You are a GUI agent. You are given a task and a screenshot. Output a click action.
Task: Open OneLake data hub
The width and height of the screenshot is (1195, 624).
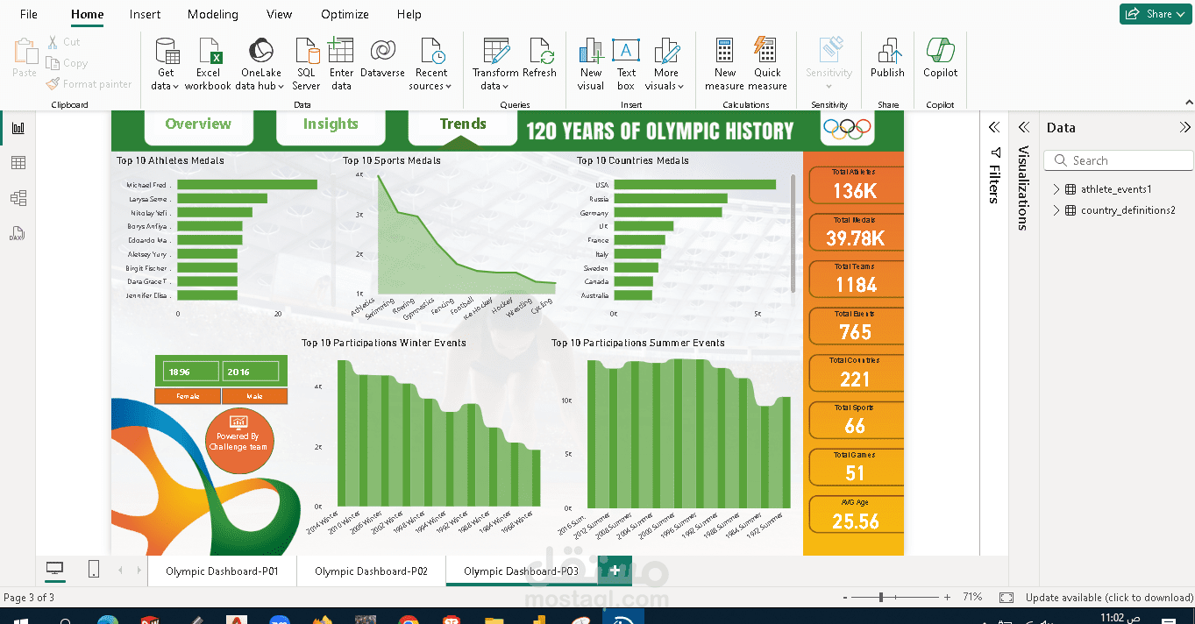pyautogui.click(x=260, y=64)
